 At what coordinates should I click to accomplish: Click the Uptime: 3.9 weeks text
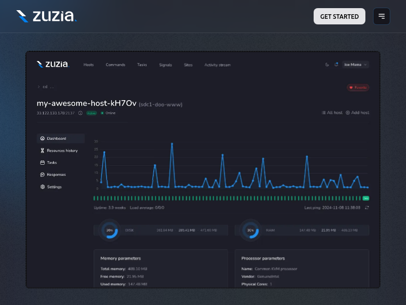click(x=110, y=207)
